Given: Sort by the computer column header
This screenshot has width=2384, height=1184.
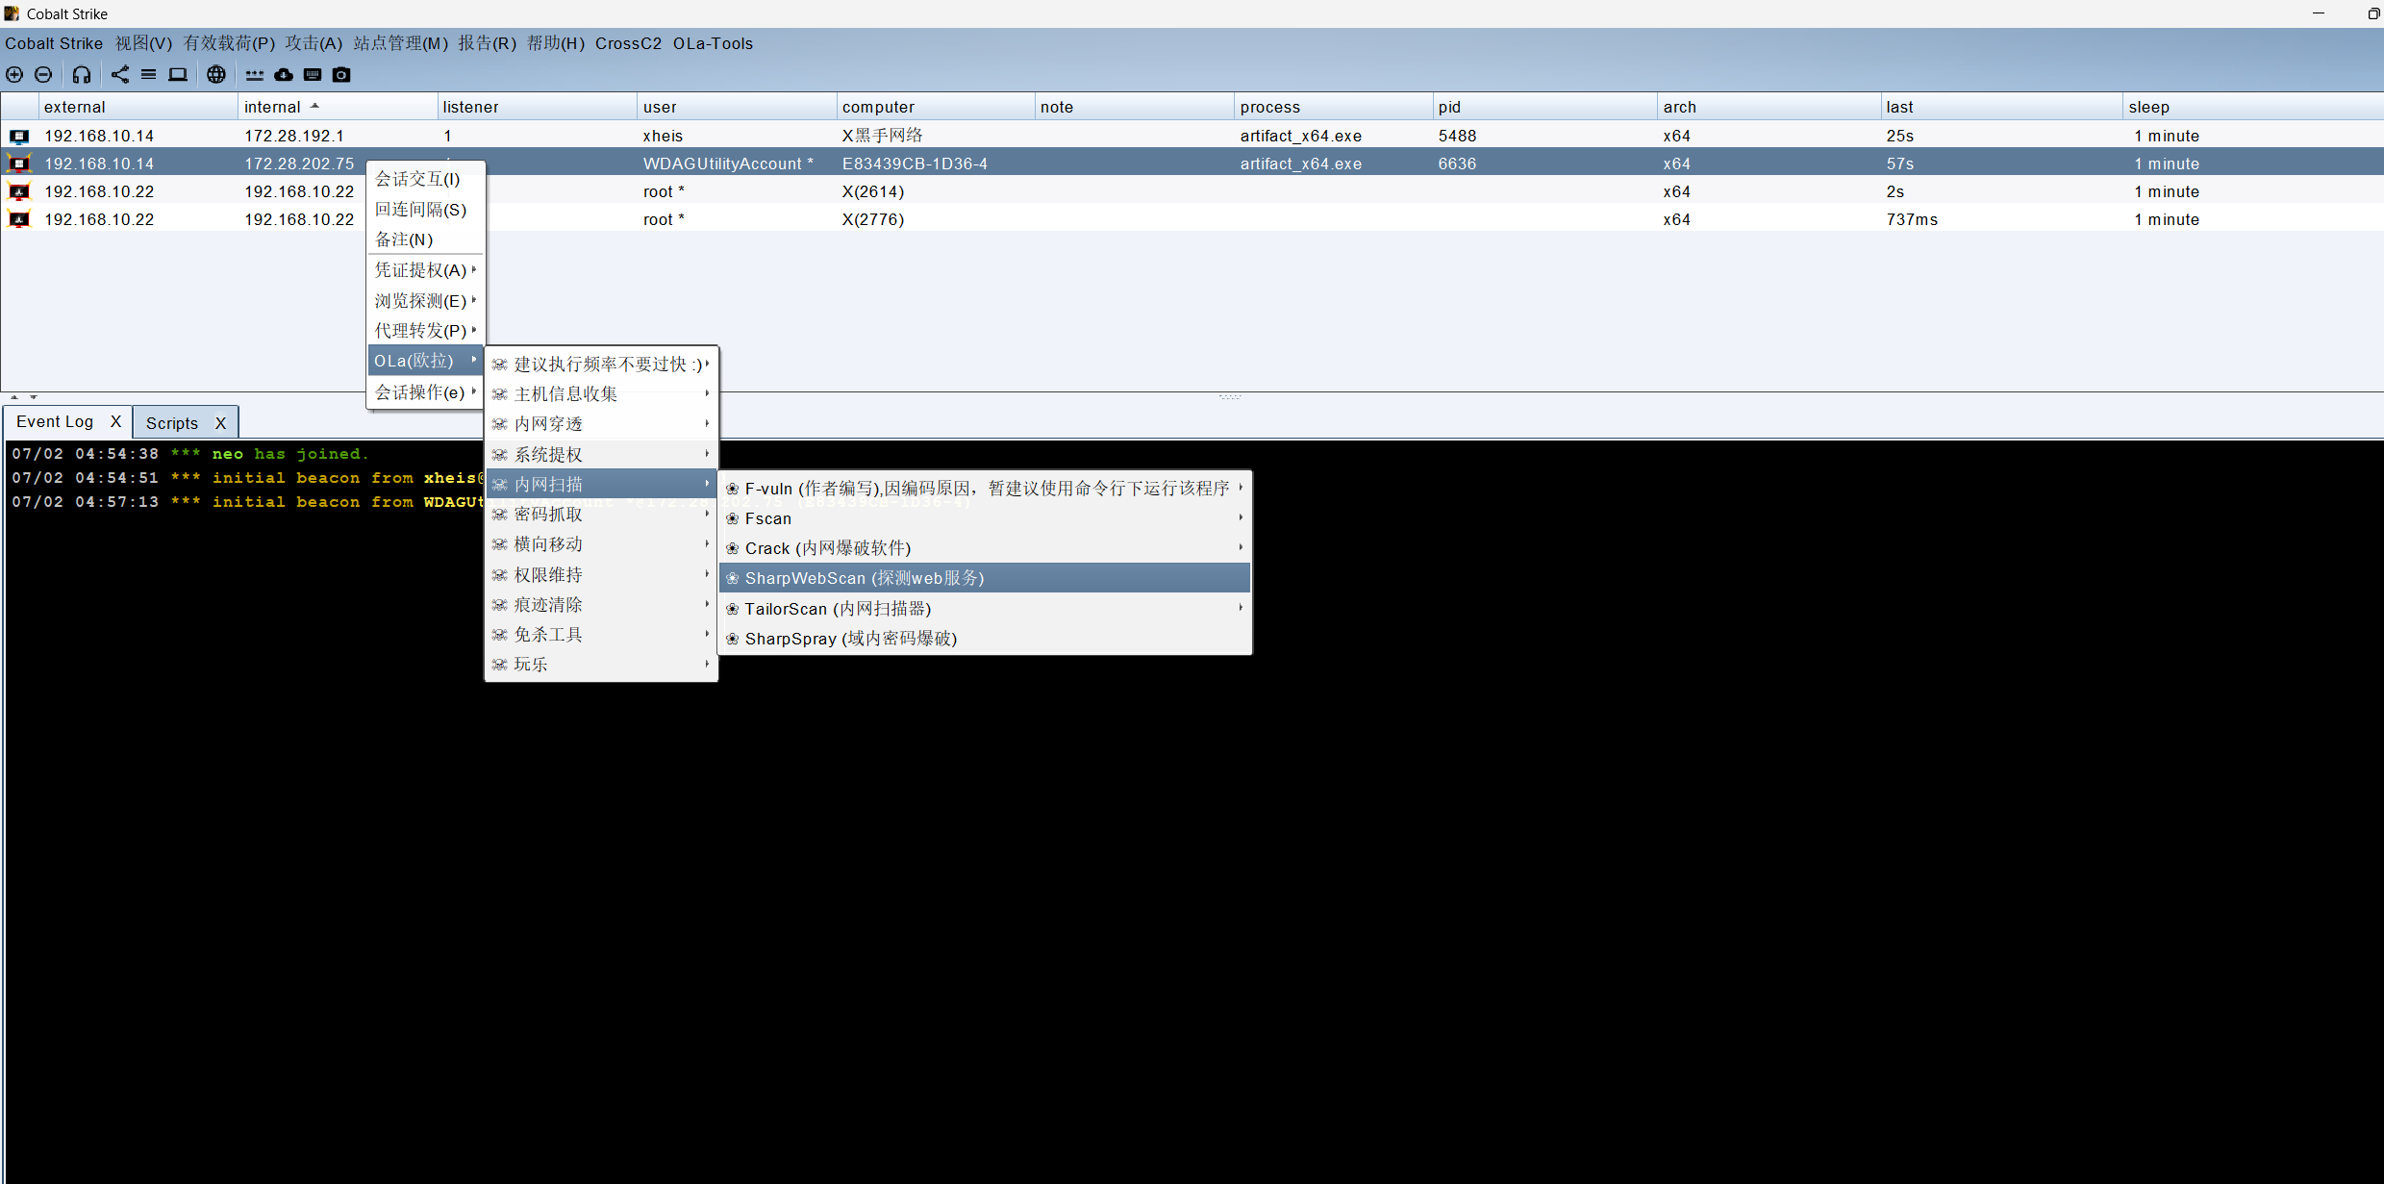Looking at the screenshot, I should (935, 107).
